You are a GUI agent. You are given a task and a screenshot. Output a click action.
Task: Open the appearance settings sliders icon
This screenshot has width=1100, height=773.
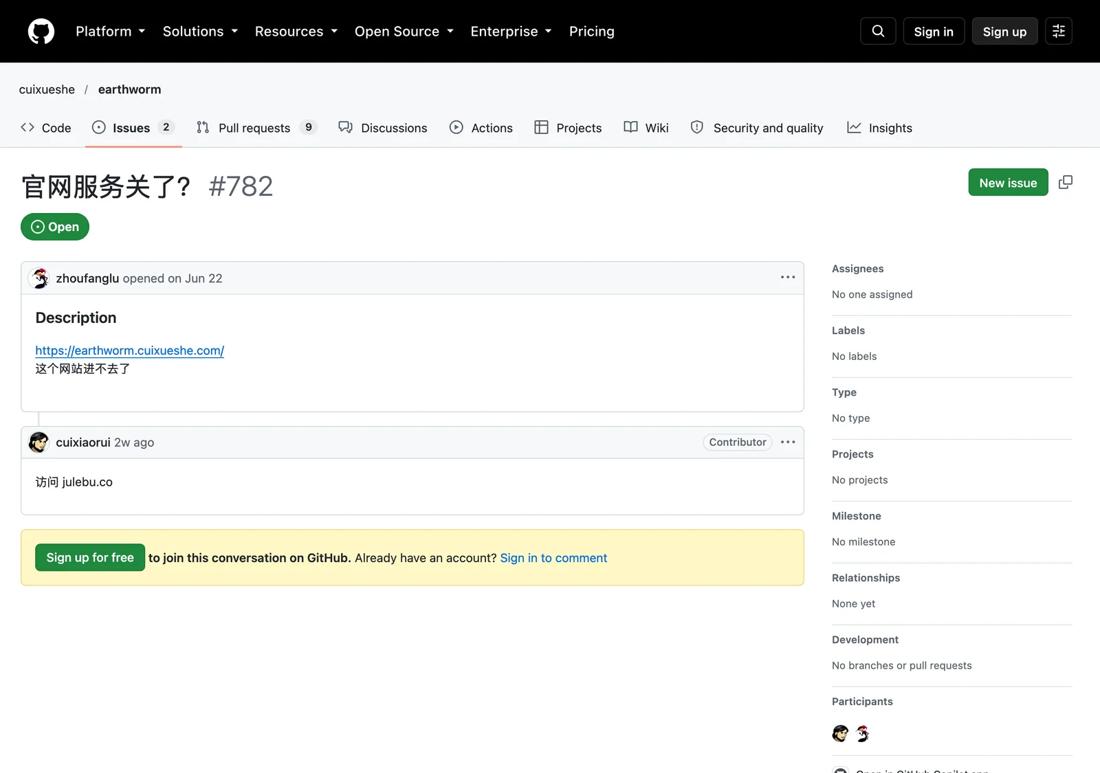tap(1059, 31)
